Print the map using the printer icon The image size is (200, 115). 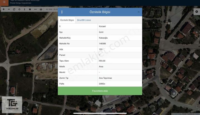(x=41, y=9)
